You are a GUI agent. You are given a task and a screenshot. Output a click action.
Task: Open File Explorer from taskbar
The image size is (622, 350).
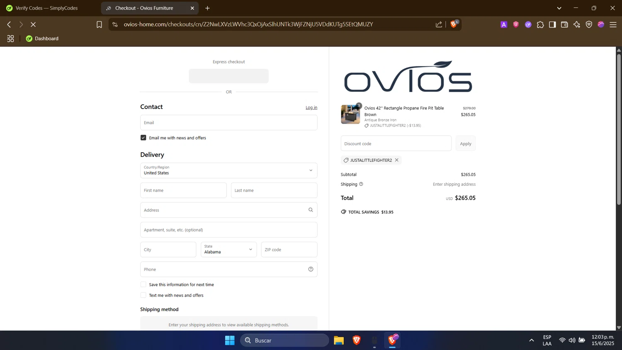tap(339, 340)
